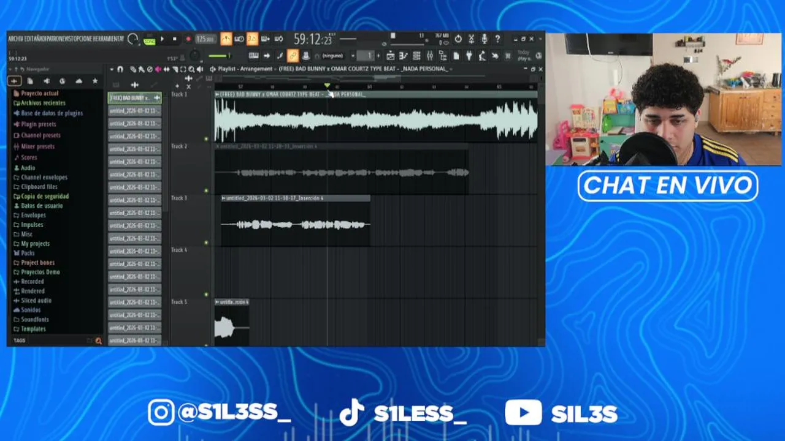This screenshot has width=785, height=441.
Task: Toggle the recording countdown button
Action: click(252, 39)
